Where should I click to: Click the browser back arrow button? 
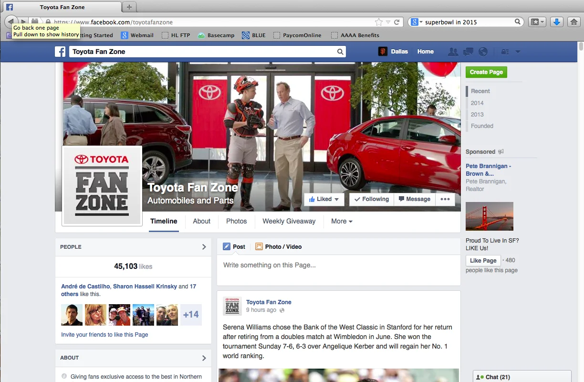pyautogui.click(x=10, y=21)
